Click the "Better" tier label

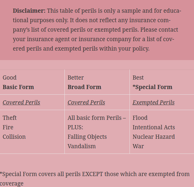point(76,78)
